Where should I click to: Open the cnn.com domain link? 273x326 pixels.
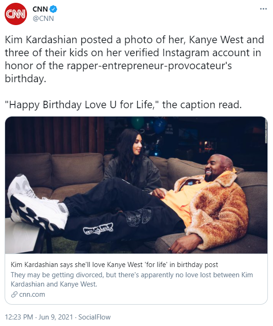[x=32, y=294]
